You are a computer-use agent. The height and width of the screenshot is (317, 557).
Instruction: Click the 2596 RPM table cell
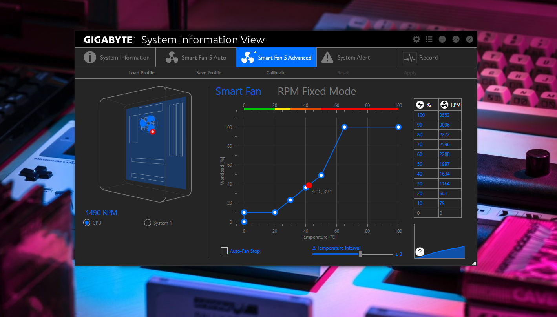click(x=450, y=145)
